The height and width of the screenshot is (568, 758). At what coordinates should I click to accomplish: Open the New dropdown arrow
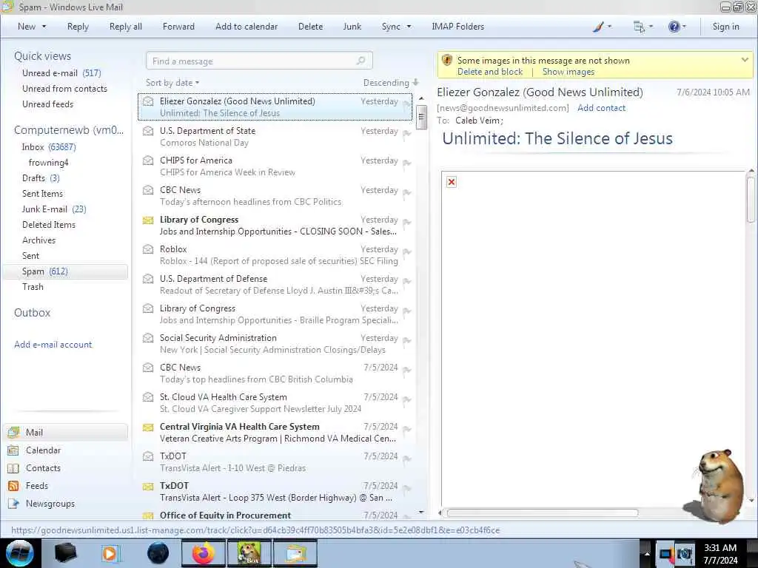[44, 27]
